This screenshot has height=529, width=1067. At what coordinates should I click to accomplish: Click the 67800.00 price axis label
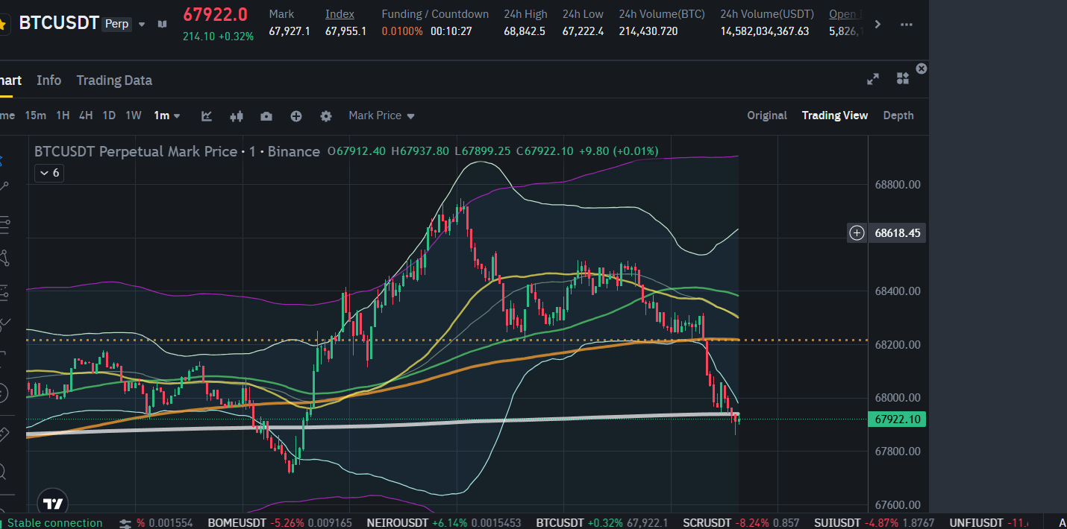897,452
